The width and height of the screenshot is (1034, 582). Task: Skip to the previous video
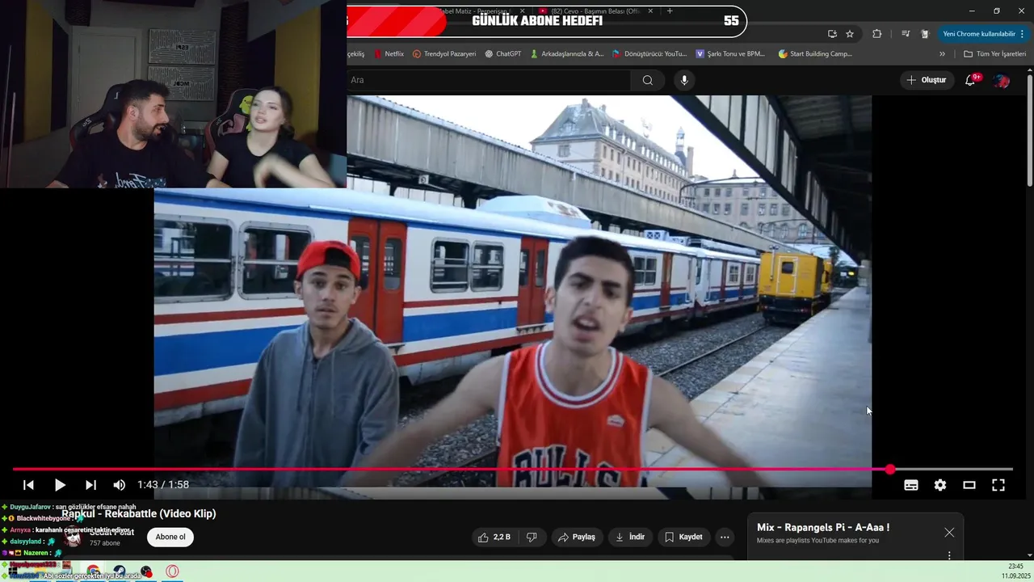pos(28,485)
